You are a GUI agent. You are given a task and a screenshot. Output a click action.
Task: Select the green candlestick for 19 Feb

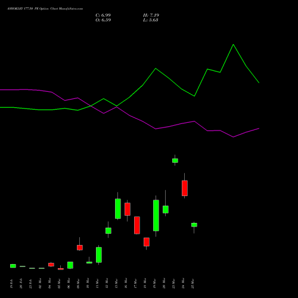[13, 266]
